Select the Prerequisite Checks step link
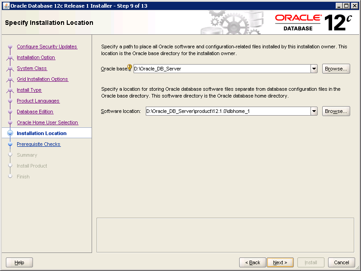 click(38, 144)
